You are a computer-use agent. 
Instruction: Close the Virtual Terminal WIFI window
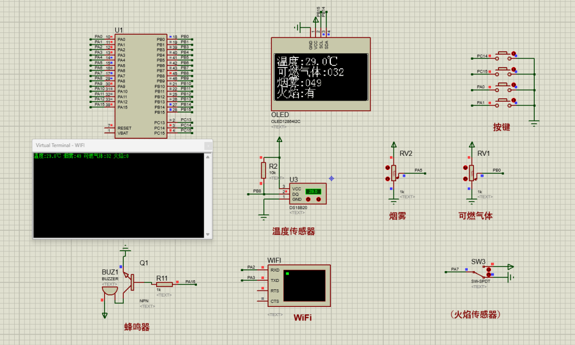point(207,146)
